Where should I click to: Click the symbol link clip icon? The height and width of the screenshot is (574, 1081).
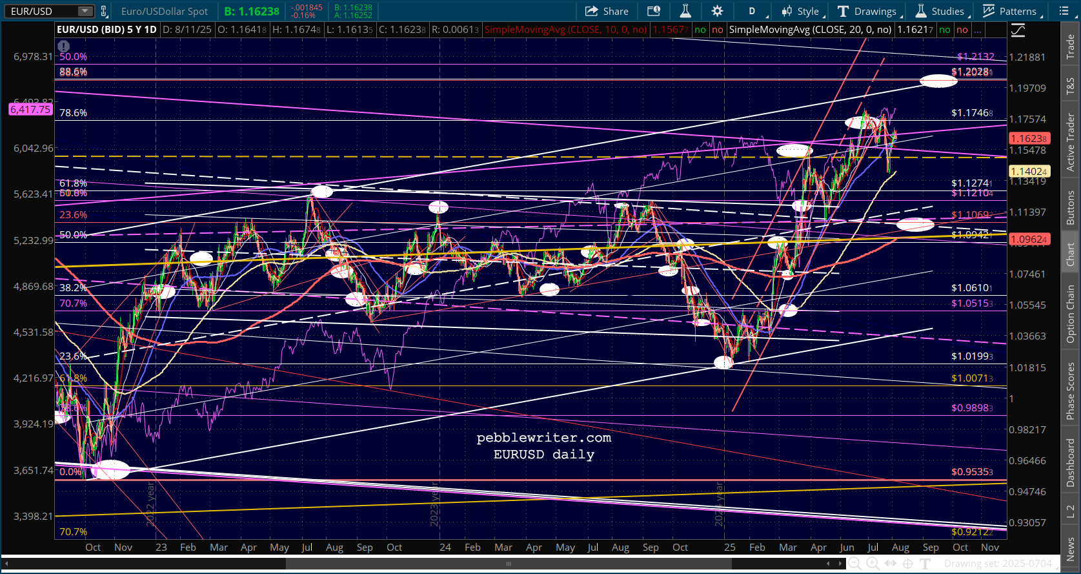[x=103, y=11]
